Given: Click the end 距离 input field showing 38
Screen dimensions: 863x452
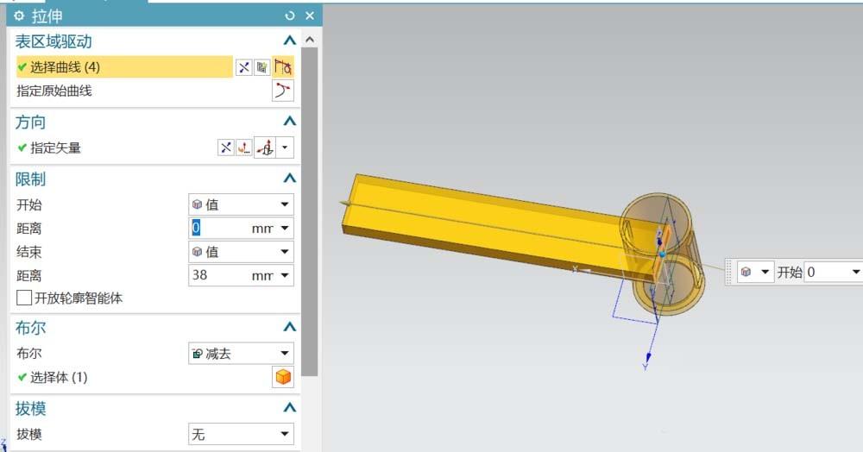Looking at the screenshot, I should (x=220, y=275).
